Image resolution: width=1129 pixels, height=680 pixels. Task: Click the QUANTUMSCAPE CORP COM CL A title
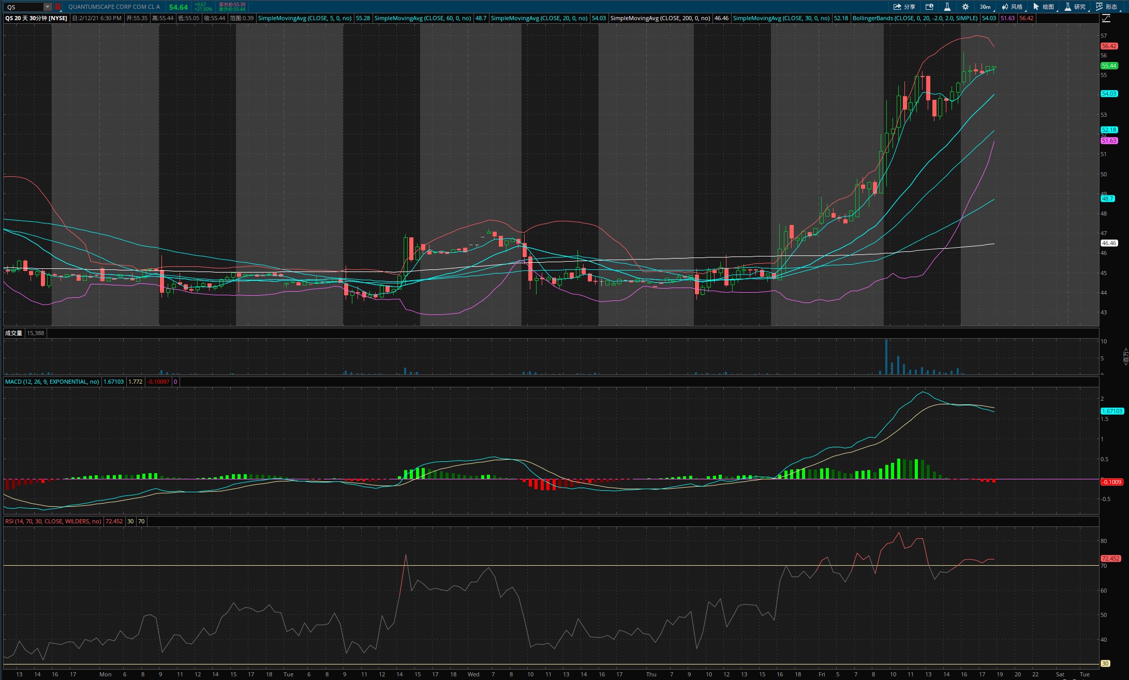click(x=114, y=7)
